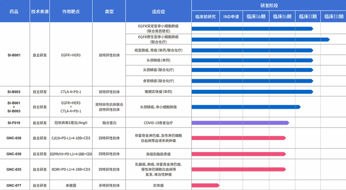Screen dimensions: 346x190
Task: Select 四特异性抗体 in the GNC-035 row
Action: click(x=109, y=170)
